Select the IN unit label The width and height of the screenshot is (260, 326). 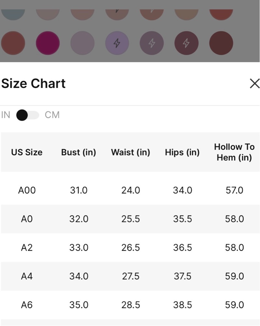coord(6,115)
